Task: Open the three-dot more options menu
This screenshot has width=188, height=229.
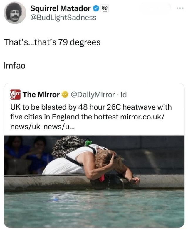Action: pos(180,8)
